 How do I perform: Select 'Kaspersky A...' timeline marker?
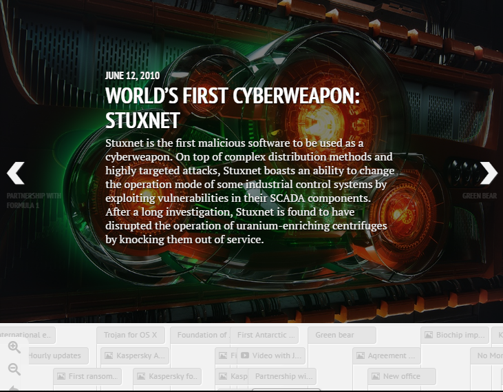coord(135,355)
